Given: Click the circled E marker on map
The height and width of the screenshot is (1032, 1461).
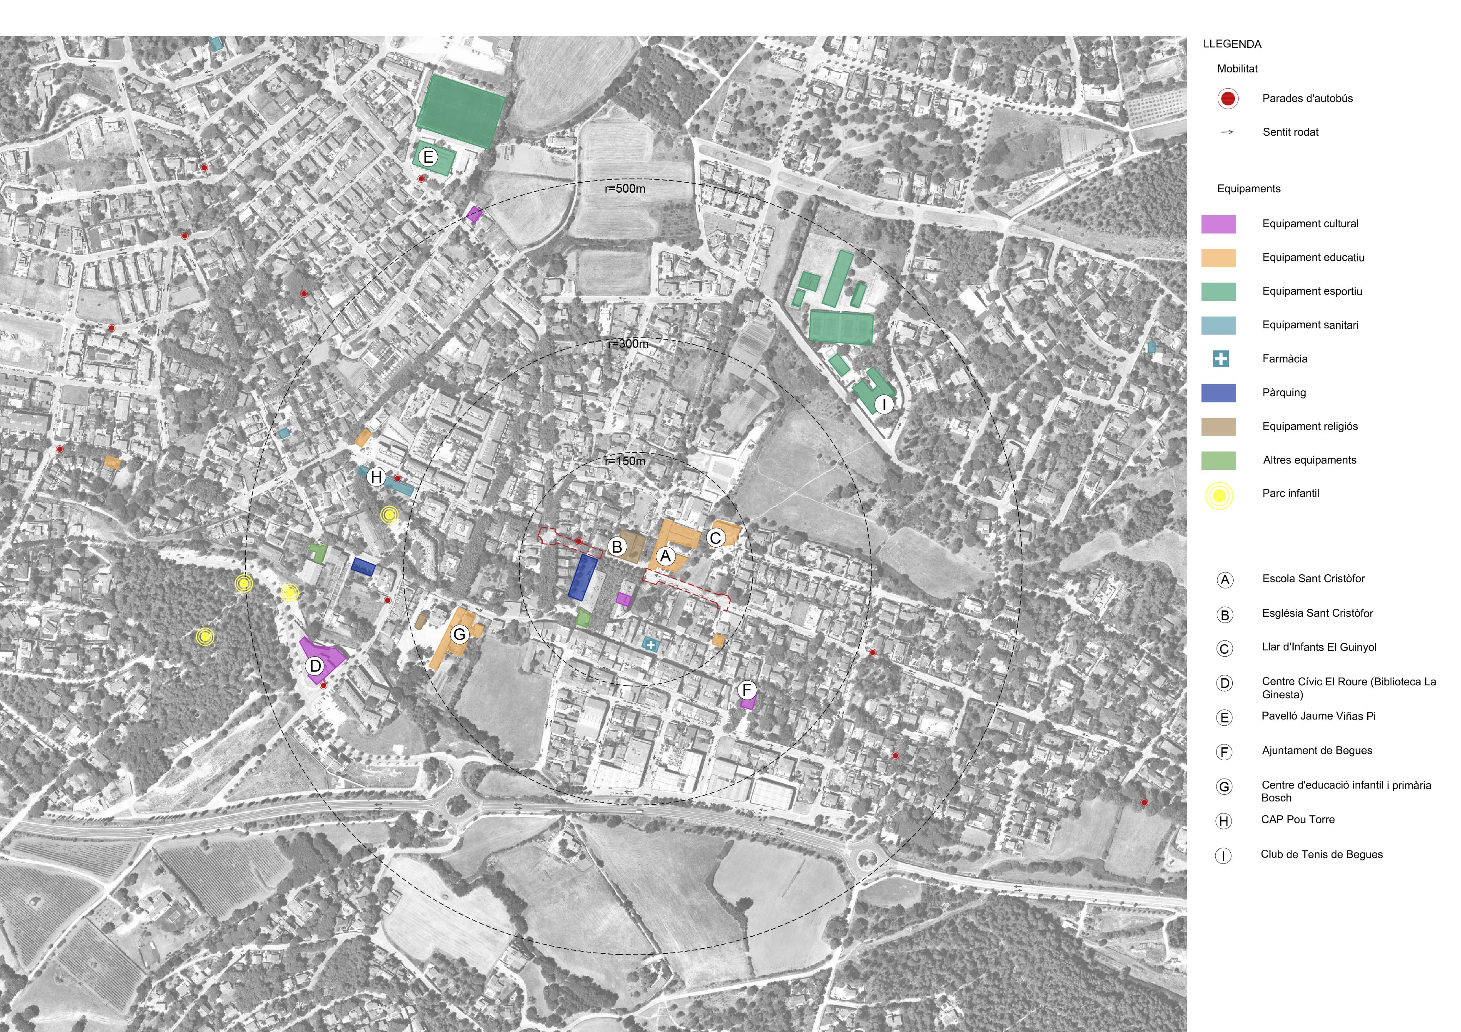Looking at the screenshot, I should 428,157.
